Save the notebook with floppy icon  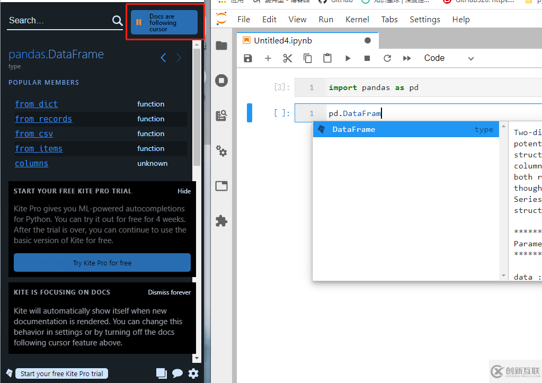(x=248, y=58)
